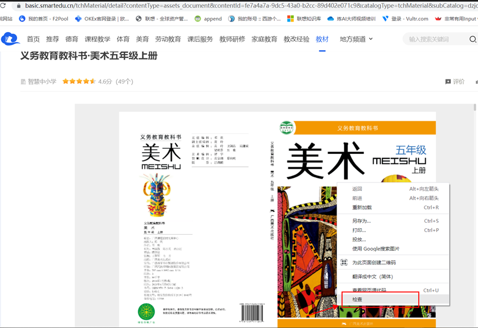478x328 pixels.
Task: Choose 投放... in the context menu
Action: [x=393, y=240]
